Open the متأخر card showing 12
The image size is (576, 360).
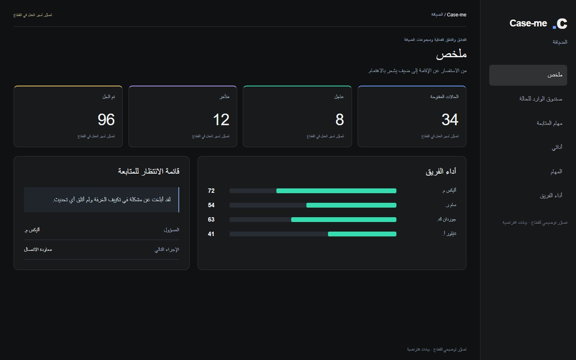point(183,116)
